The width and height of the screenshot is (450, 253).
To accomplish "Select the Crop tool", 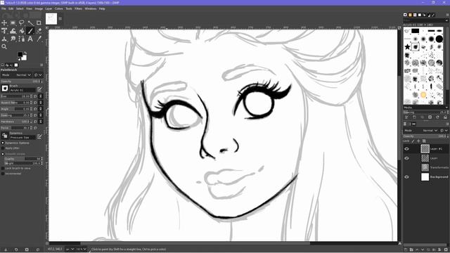I will pos(39,22).
